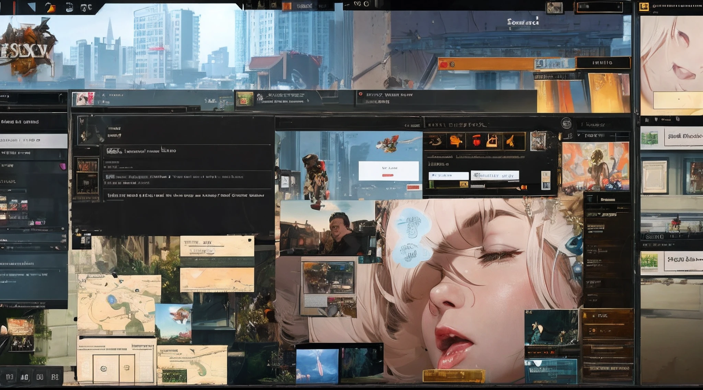This screenshot has height=390, width=703.
Task: Click the blue triangle icon in top-left toolbar
Action: (32, 7)
